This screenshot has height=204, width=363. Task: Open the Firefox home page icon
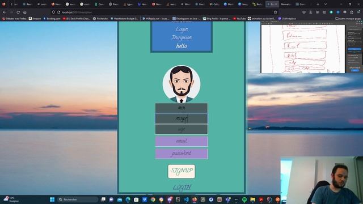[25, 12]
